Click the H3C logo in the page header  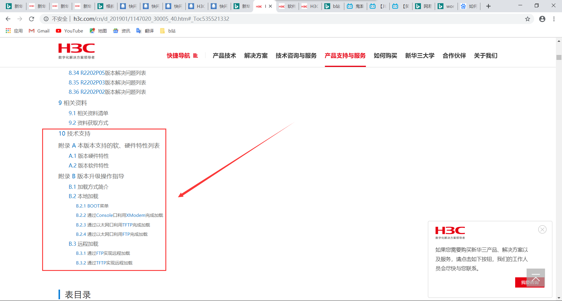[x=76, y=51]
